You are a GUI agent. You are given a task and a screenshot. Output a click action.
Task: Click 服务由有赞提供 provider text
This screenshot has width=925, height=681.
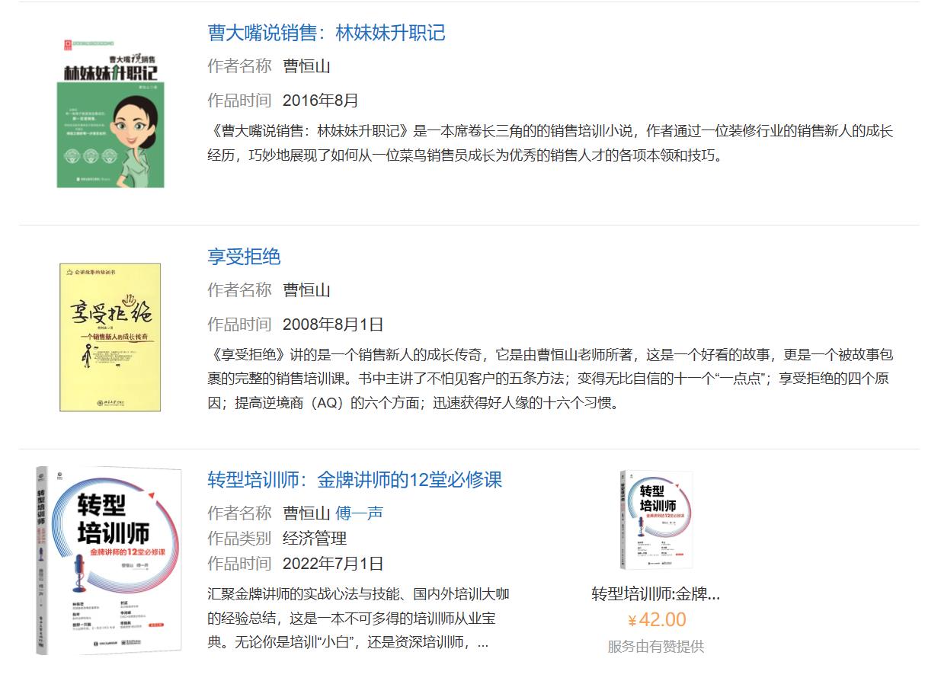click(x=656, y=647)
